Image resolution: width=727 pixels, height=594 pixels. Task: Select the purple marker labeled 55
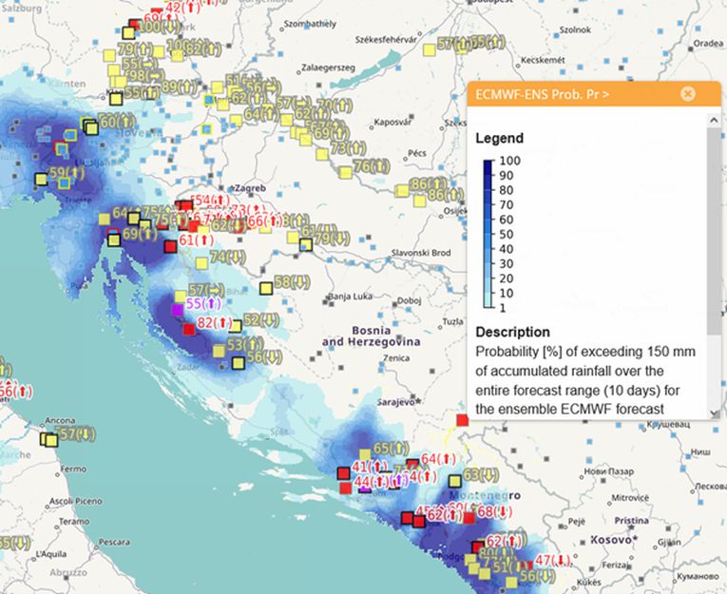tap(176, 309)
